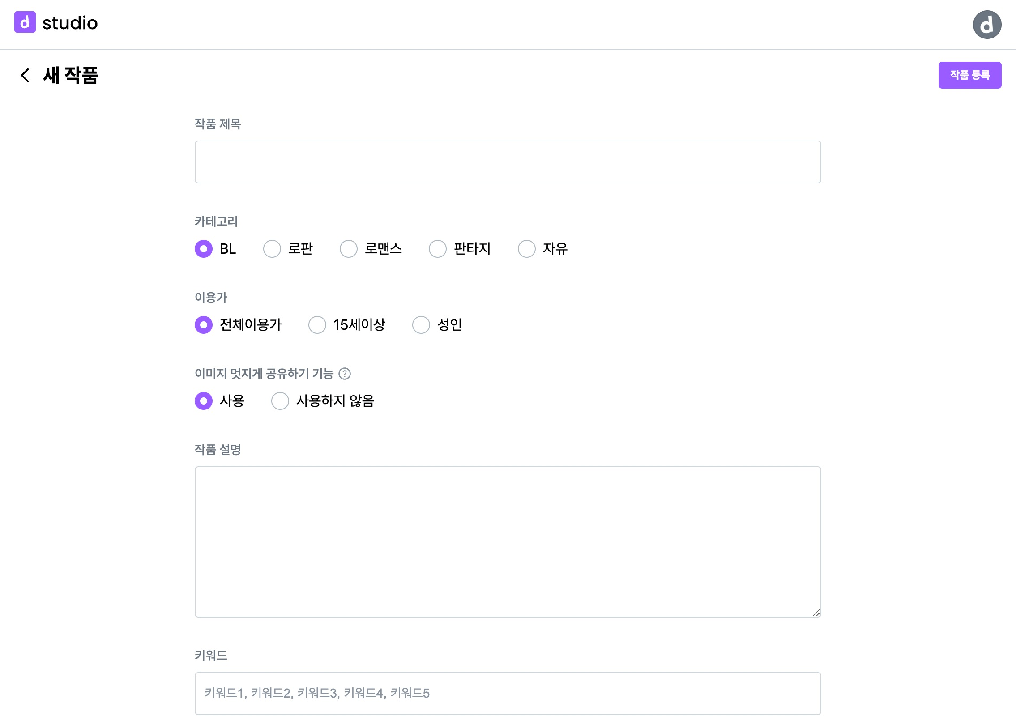
Task: Open the profile avatar menu
Action: (x=986, y=25)
